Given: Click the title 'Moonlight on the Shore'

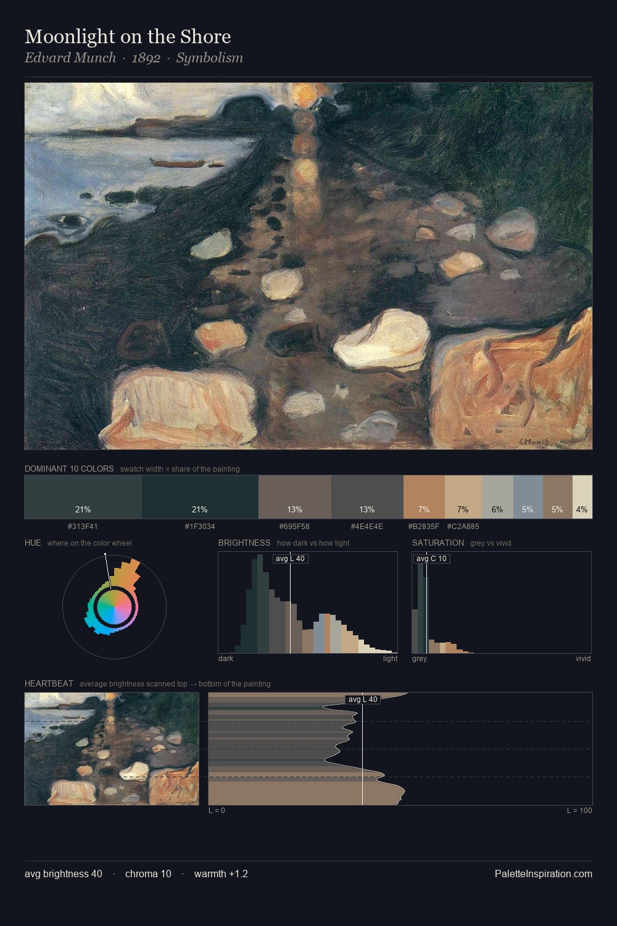Looking at the screenshot, I should 128,36.
